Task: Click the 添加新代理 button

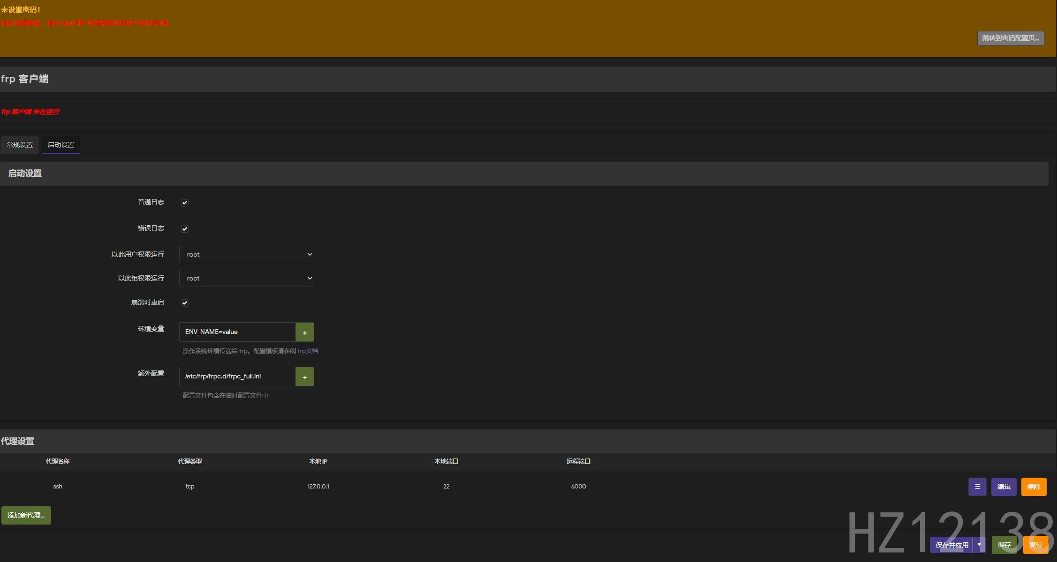Action: coord(26,515)
